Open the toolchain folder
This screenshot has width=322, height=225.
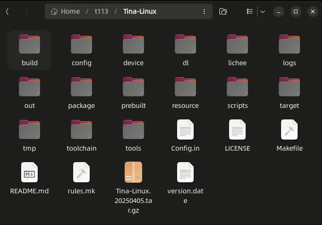81,130
